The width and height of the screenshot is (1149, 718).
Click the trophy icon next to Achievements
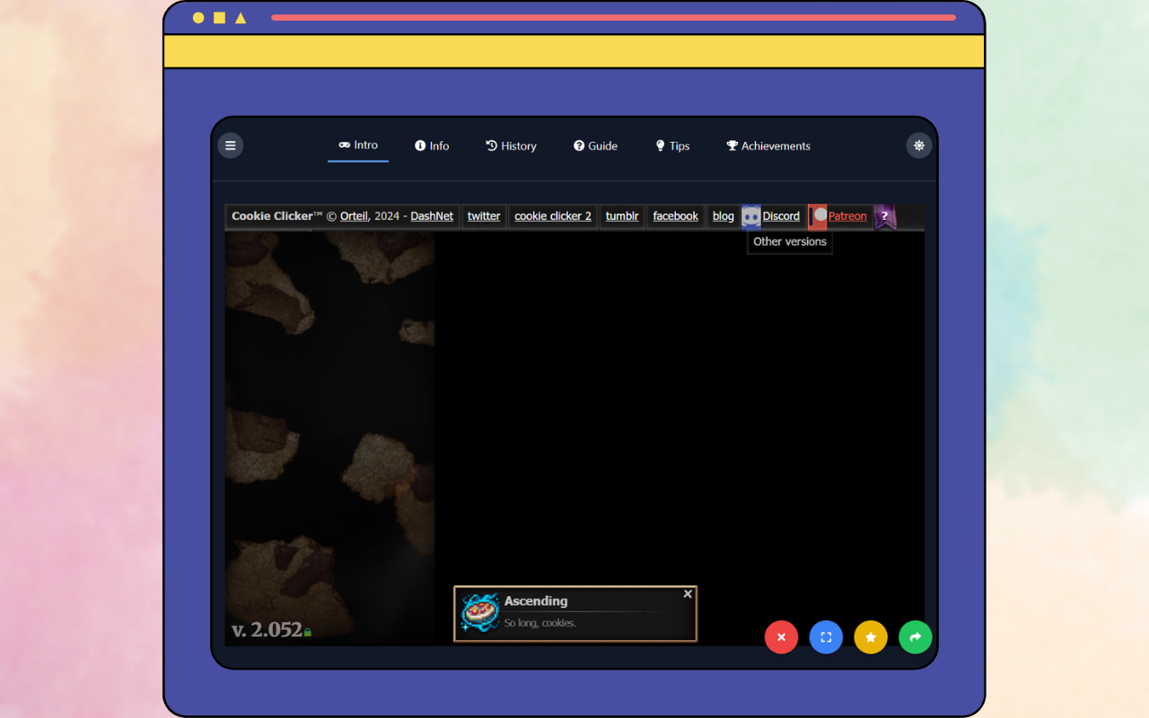(x=732, y=144)
